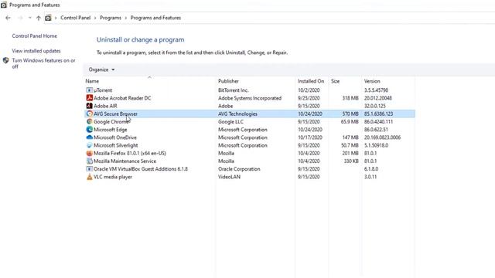The image size is (495, 278).
Task: Select AVG Secure Browser entry
Action: point(115,114)
